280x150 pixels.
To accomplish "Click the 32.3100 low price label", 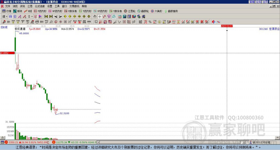I will point(64,113).
